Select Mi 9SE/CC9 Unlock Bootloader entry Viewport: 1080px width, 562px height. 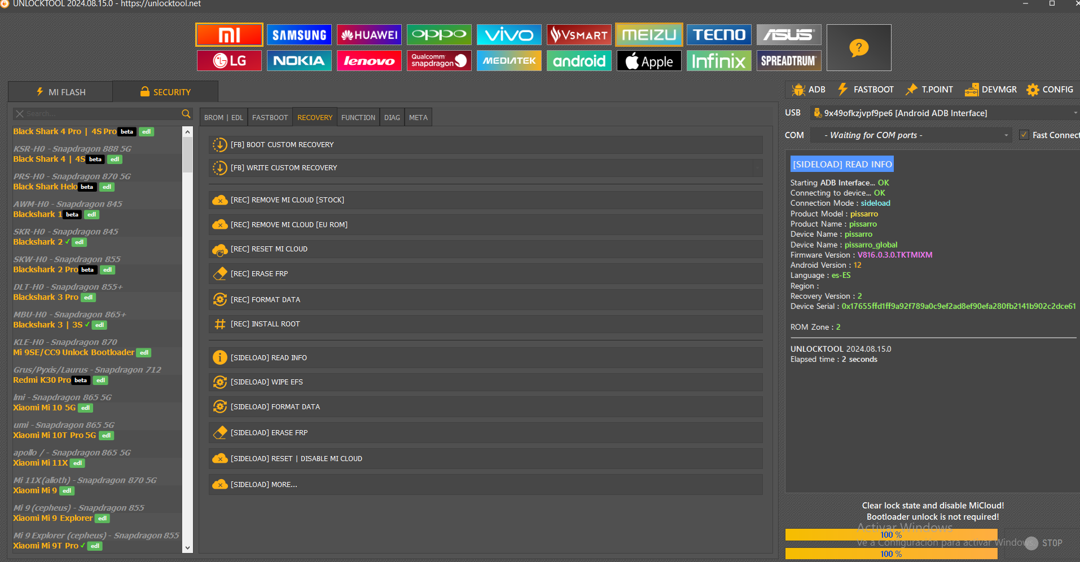74,352
